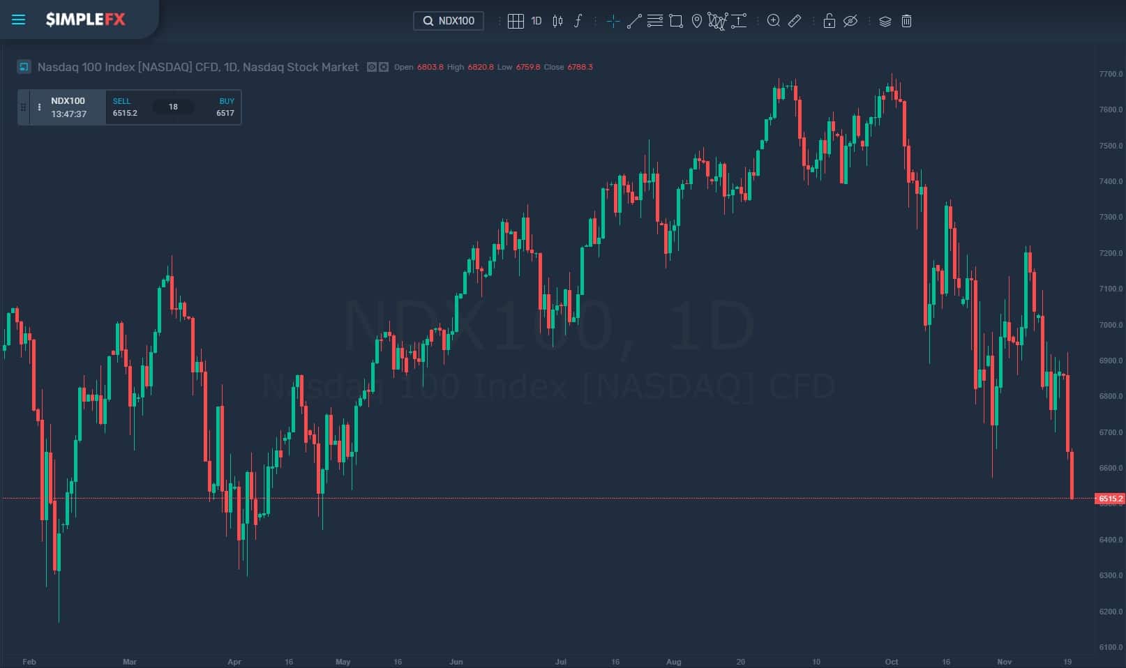
Task: Open the hamburger main menu
Action: click(19, 20)
